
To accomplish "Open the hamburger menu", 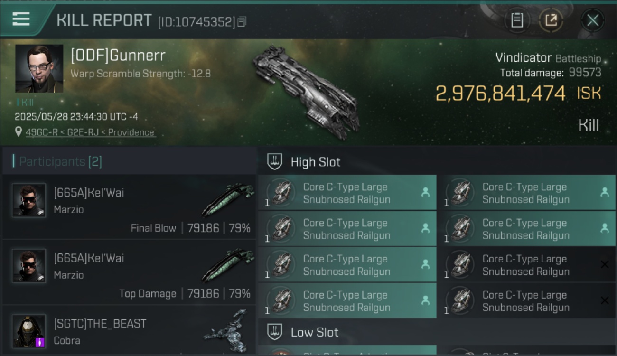I will click(21, 19).
